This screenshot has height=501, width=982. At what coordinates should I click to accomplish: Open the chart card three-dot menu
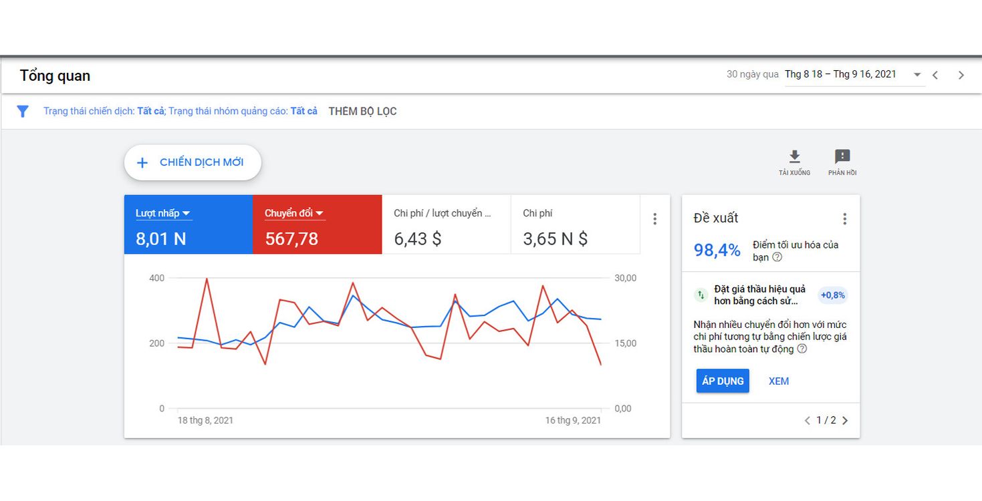655,219
